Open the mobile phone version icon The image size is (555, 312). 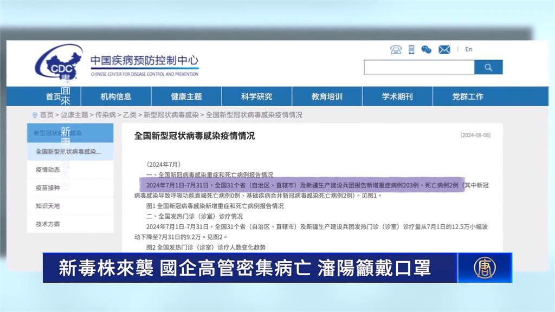click(x=411, y=50)
